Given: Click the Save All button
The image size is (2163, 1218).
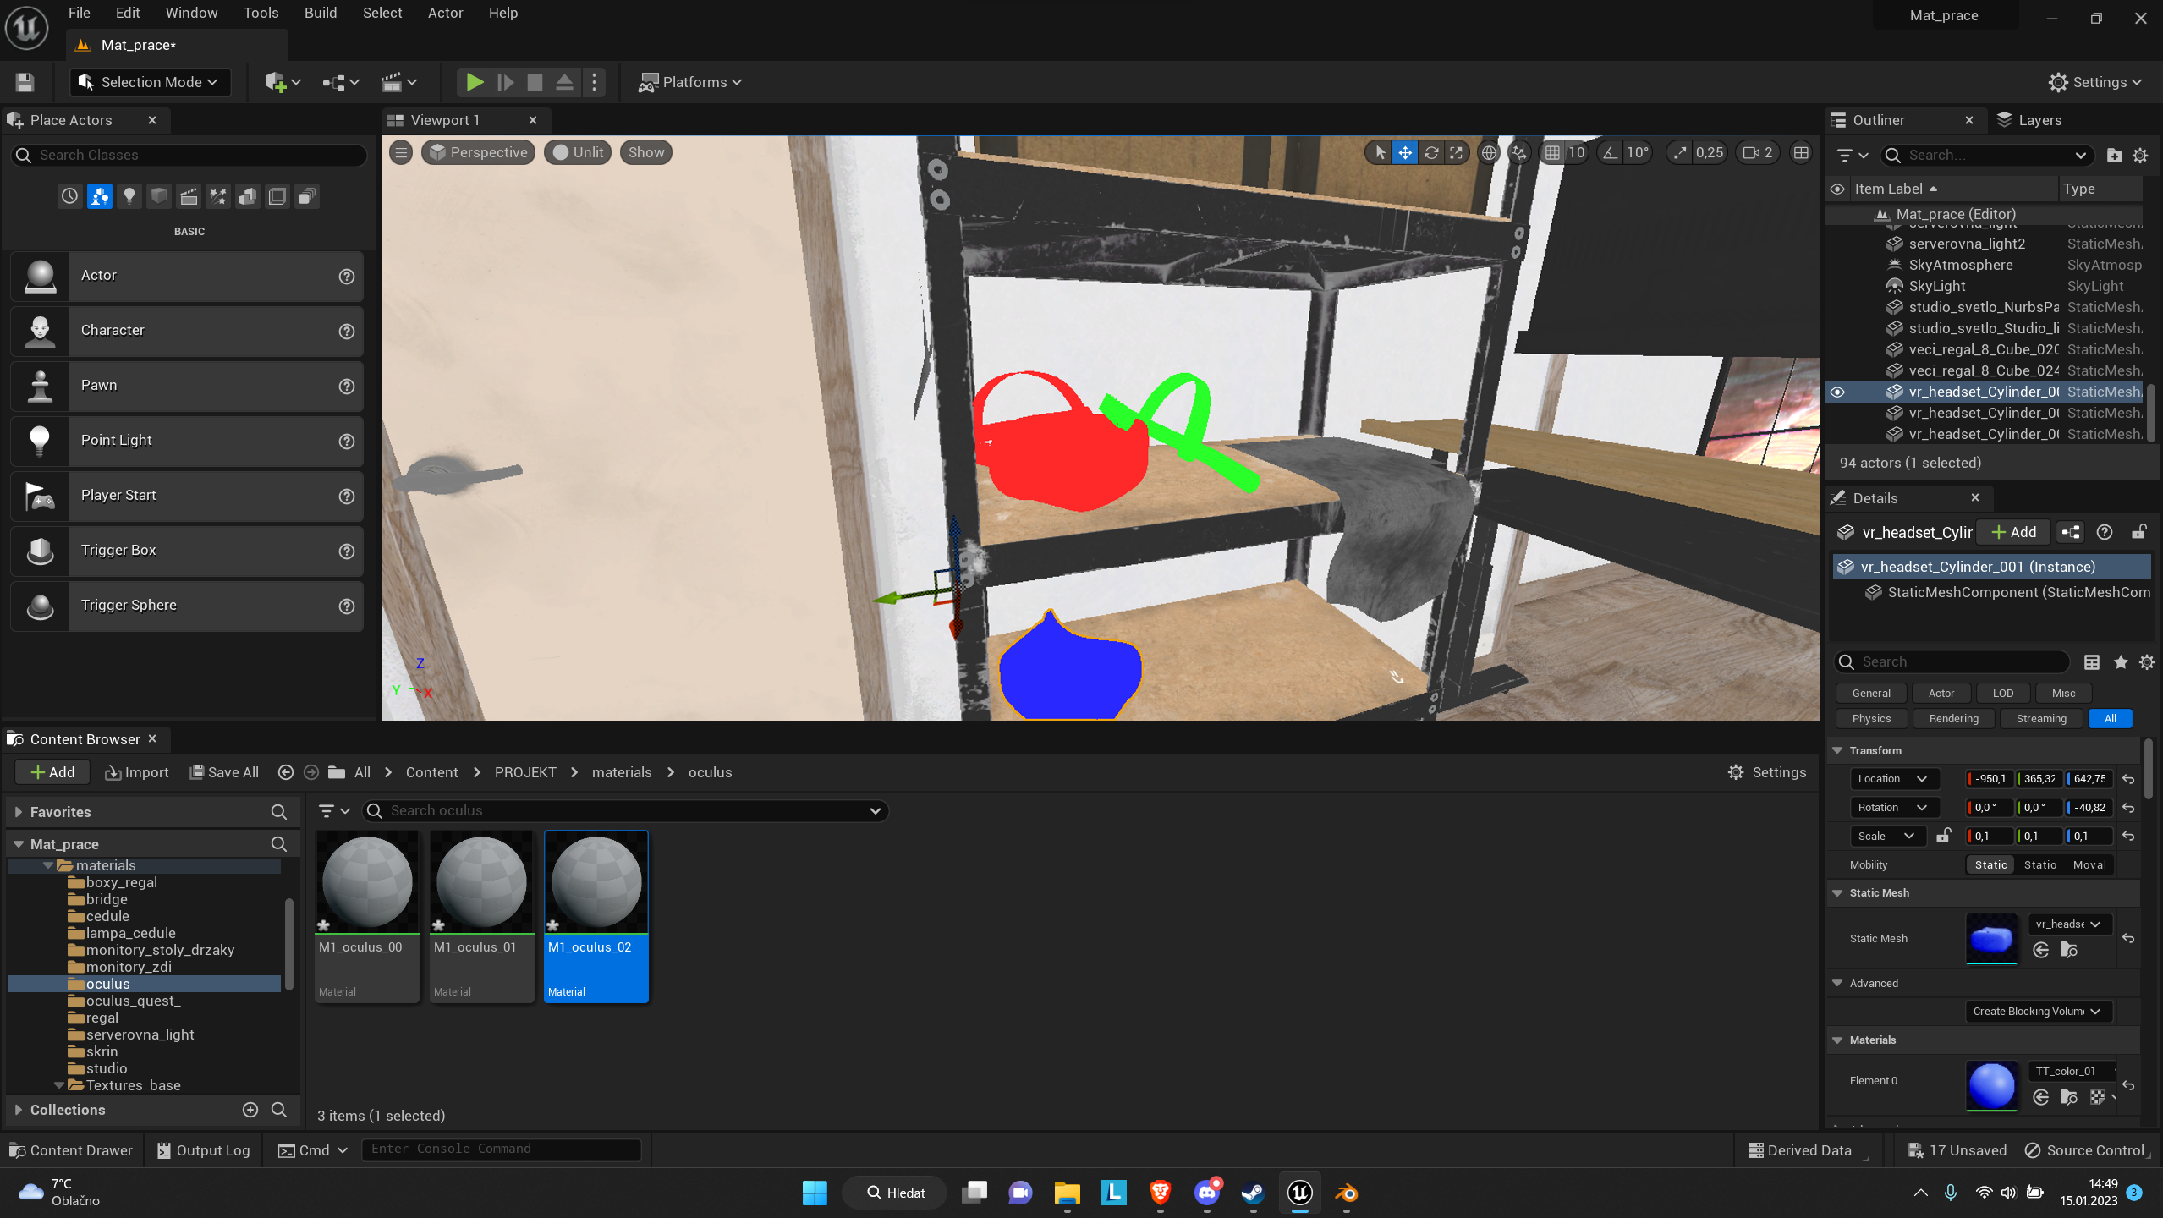Looking at the screenshot, I should pyautogui.click(x=224, y=772).
